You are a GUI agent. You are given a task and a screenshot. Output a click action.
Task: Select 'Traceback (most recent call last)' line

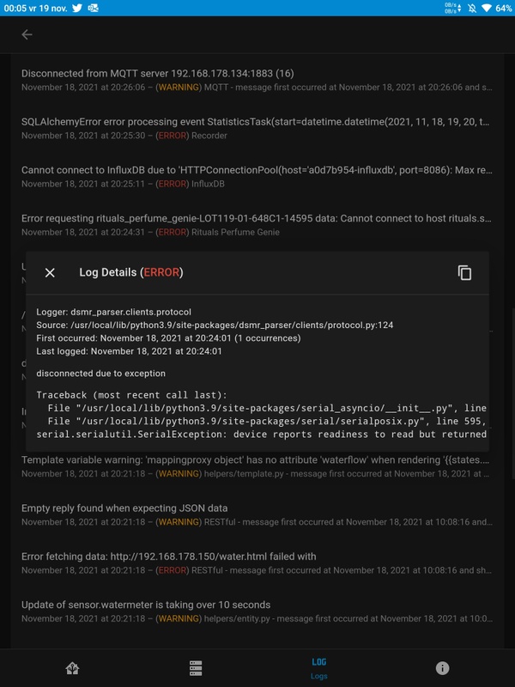click(132, 395)
